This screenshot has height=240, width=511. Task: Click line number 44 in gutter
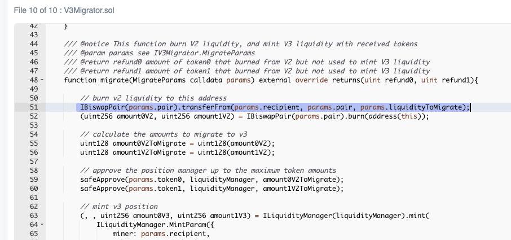pyautogui.click(x=32, y=44)
